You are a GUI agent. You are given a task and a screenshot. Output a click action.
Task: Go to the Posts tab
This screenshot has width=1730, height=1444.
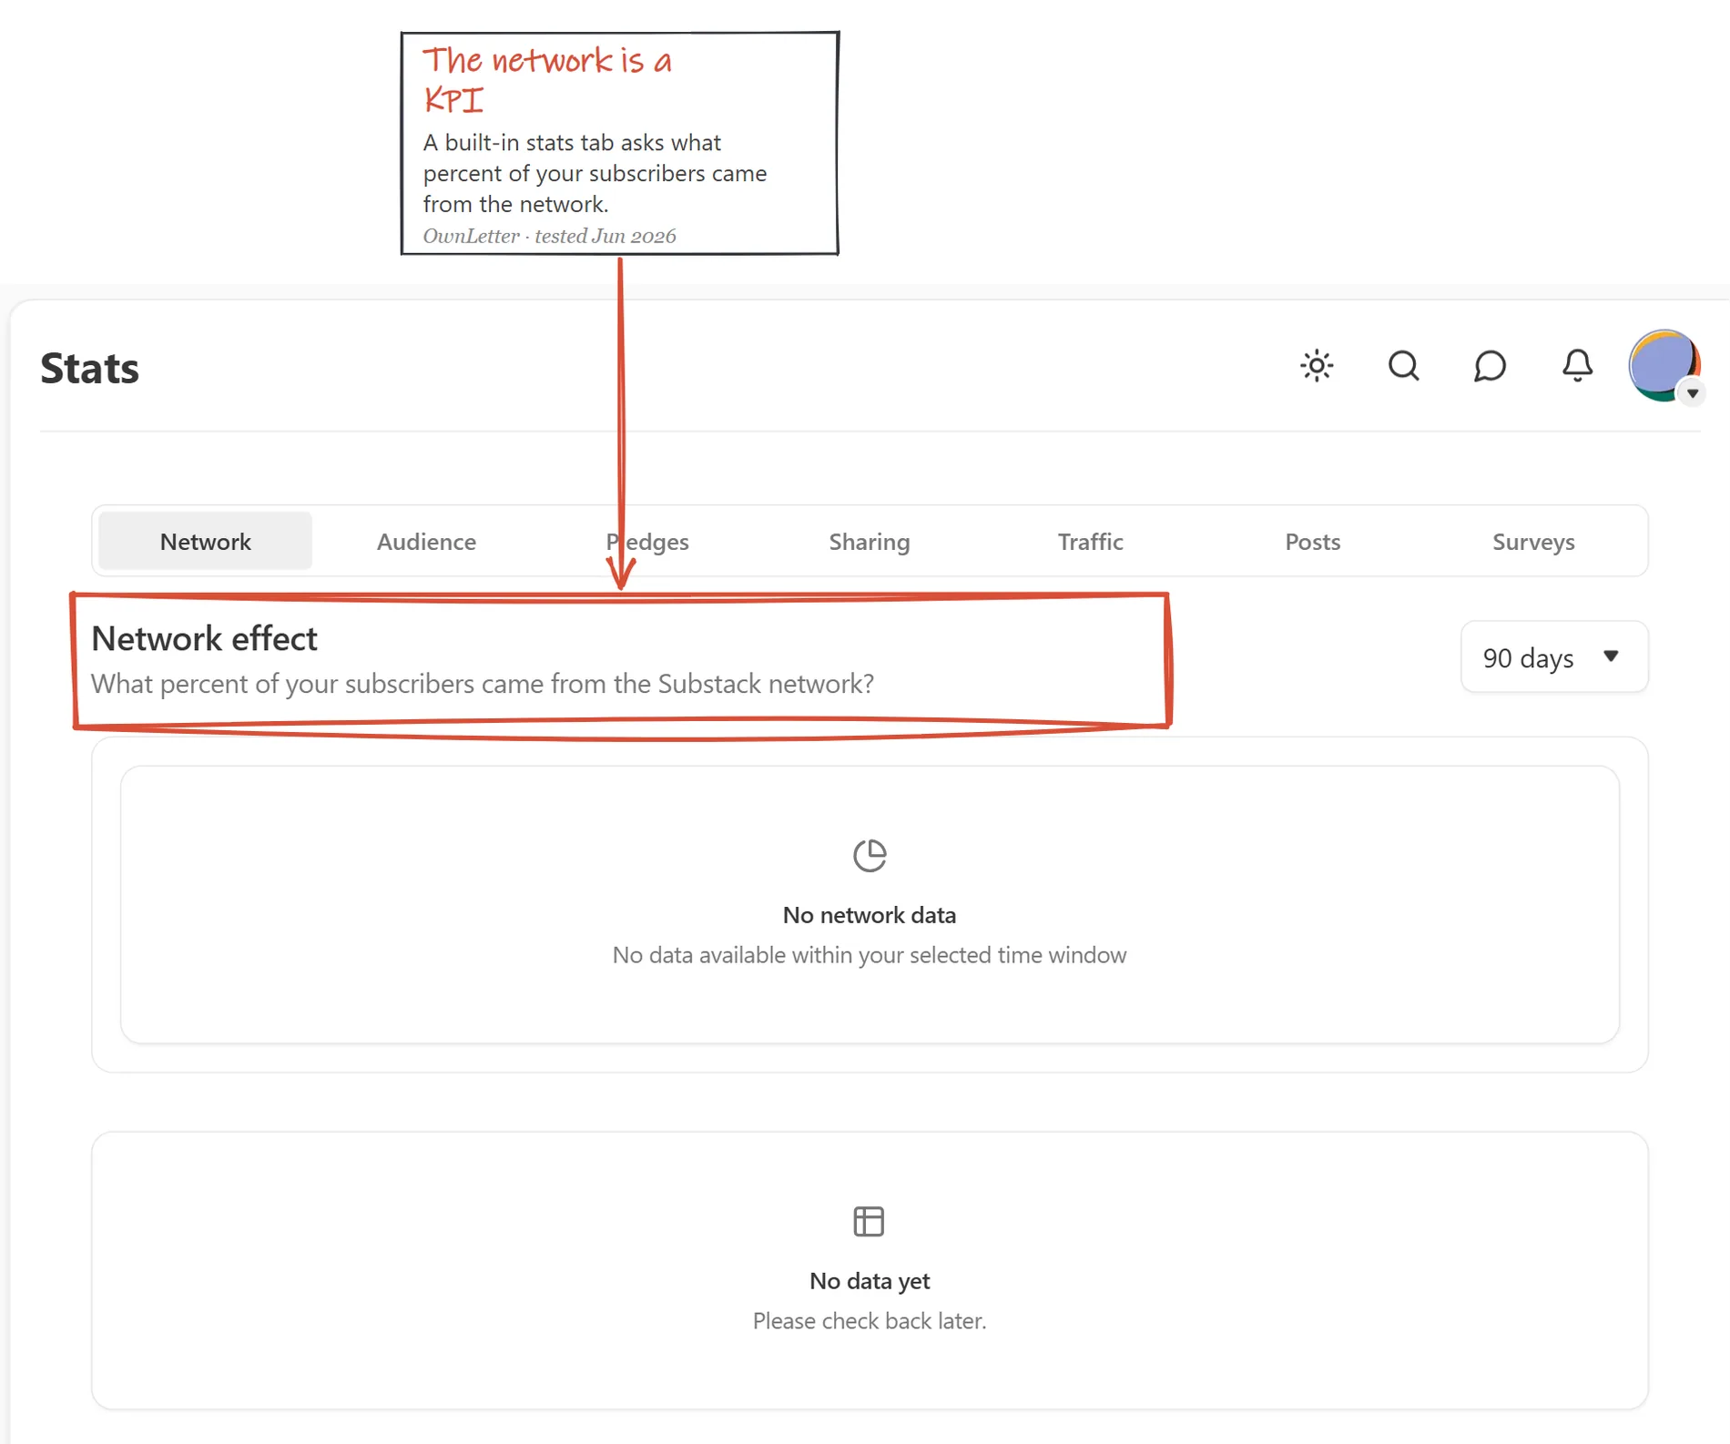point(1312,542)
